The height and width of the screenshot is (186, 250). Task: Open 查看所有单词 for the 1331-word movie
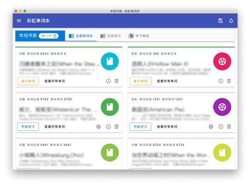tap(167, 127)
